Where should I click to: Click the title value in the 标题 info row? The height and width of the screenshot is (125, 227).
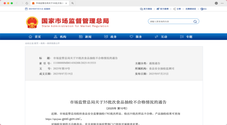coord(86,58)
